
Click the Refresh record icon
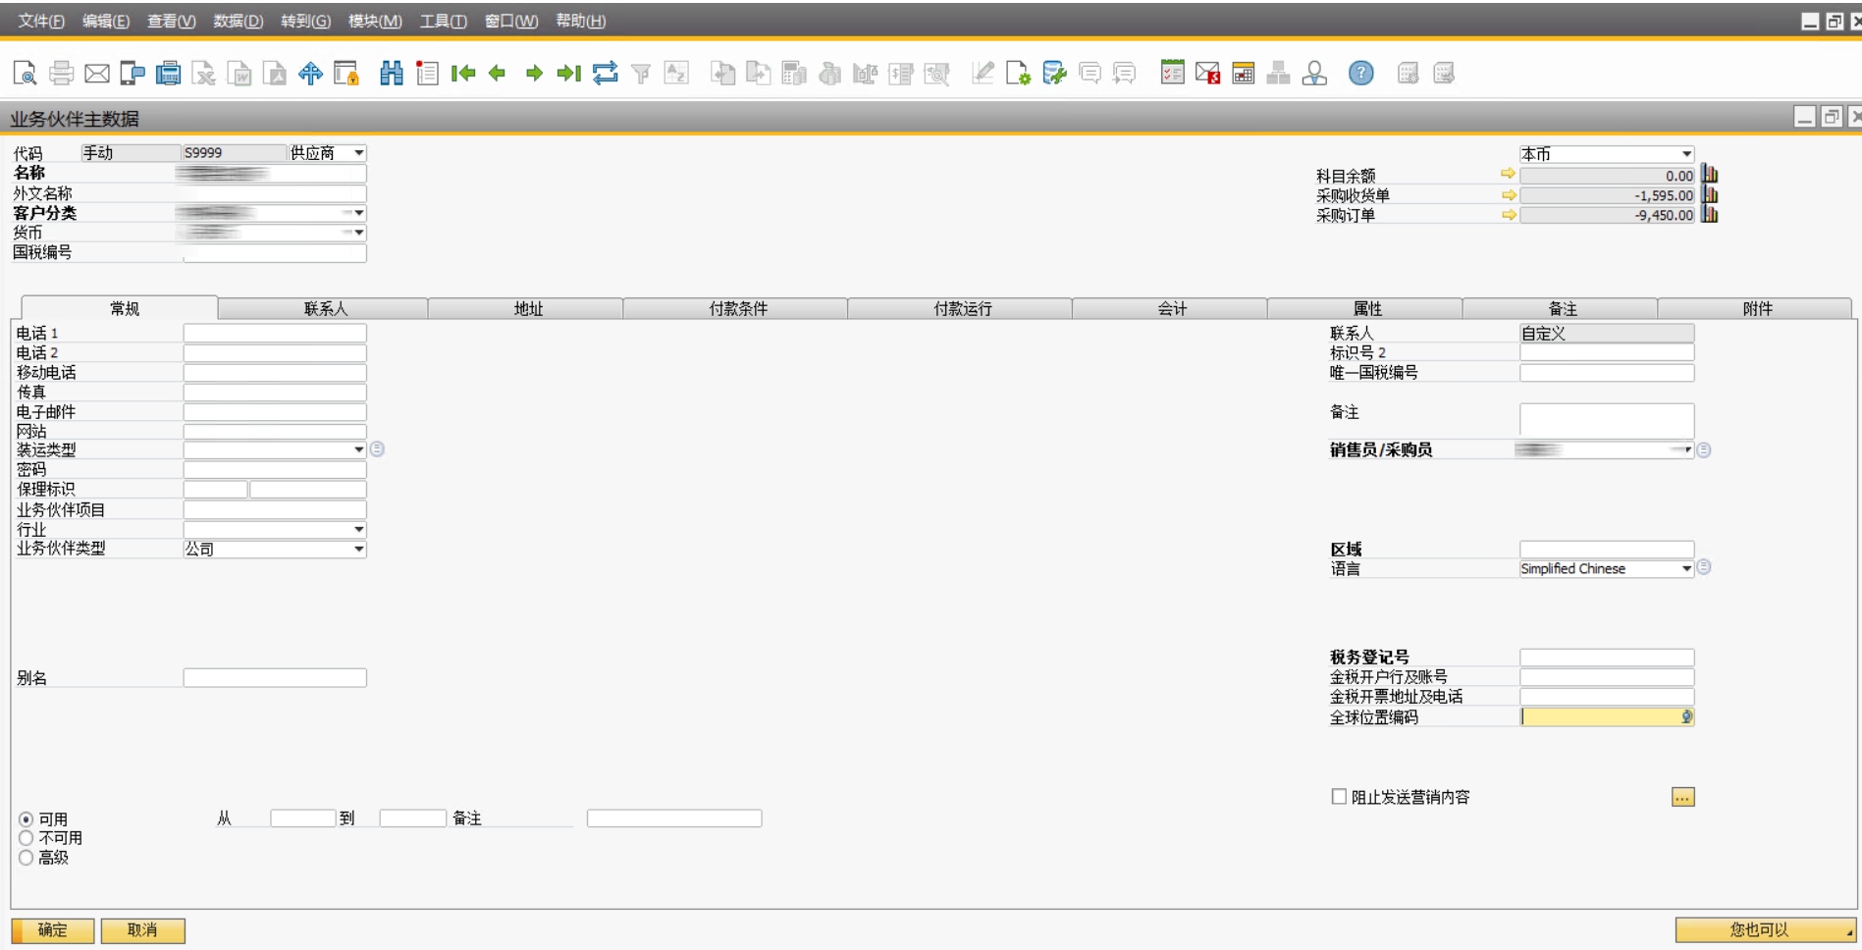coord(606,73)
